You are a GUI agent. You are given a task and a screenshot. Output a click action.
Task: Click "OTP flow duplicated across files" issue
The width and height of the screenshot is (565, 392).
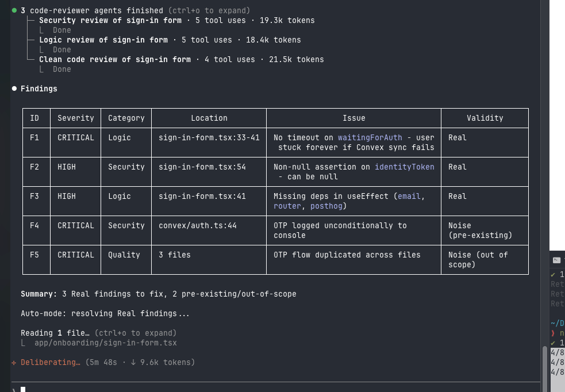coord(347,255)
